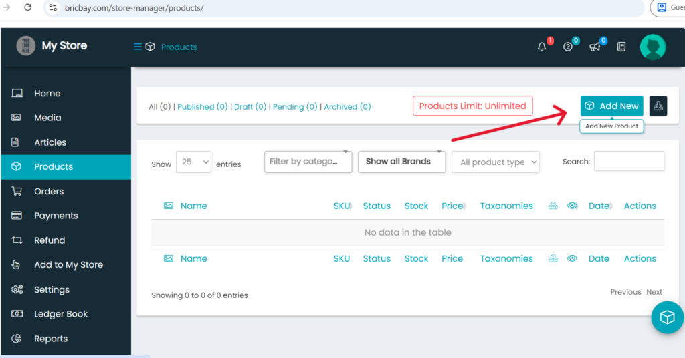The image size is (685, 358).
Task: Click the notifications bell icon
Action: [542, 47]
